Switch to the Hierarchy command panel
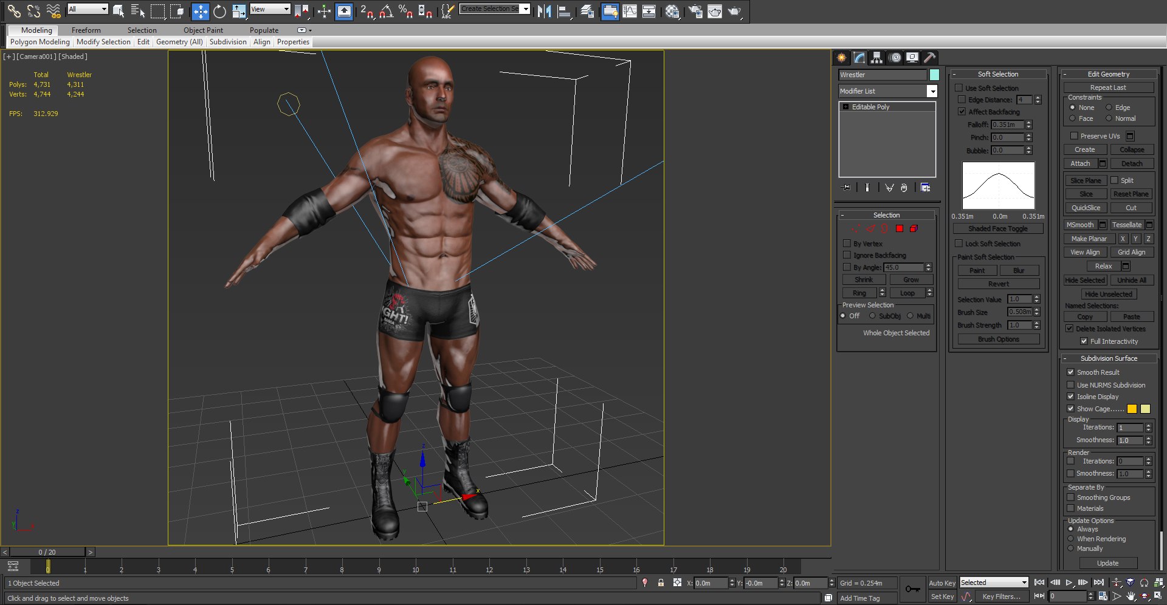The width and height of the screenshot is (1167, 605). click(x=876, y=57)
